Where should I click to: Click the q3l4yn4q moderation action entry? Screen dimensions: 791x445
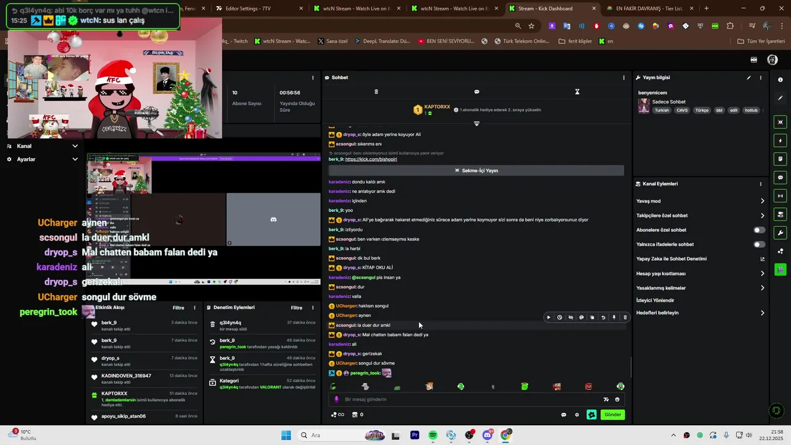click(263, 326)
